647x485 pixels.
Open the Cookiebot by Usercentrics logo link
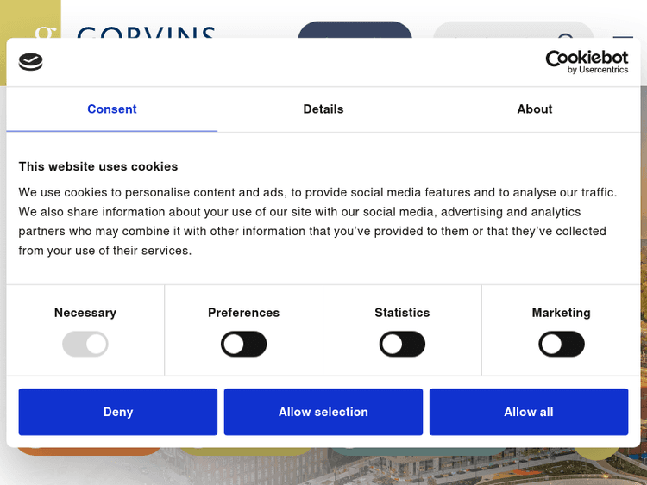click(587, 61)
